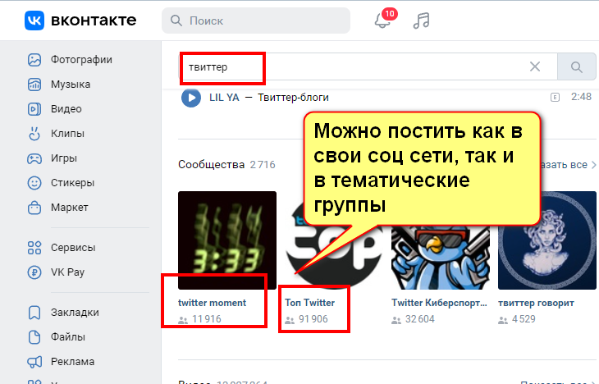Click the magnifier search submit button

(577, 67)
